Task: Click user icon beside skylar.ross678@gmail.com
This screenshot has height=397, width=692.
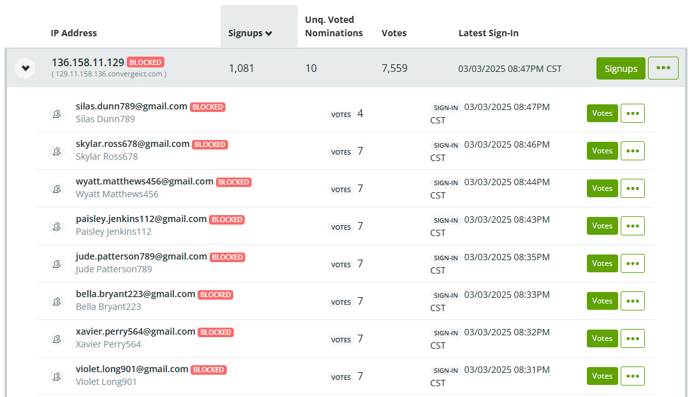Action: (57, 151)
